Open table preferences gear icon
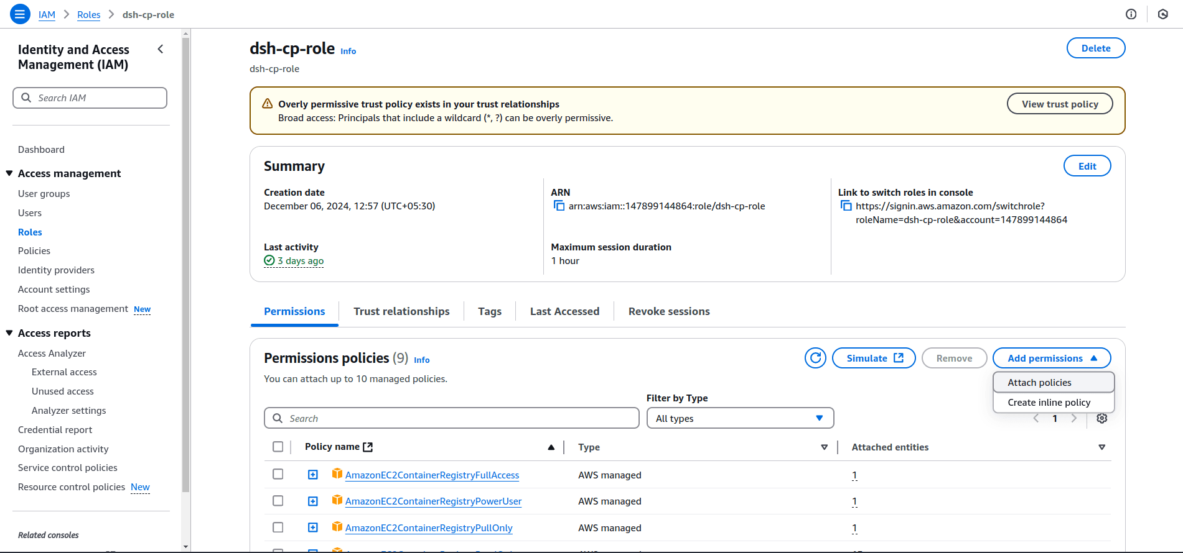 (1101, 418)
